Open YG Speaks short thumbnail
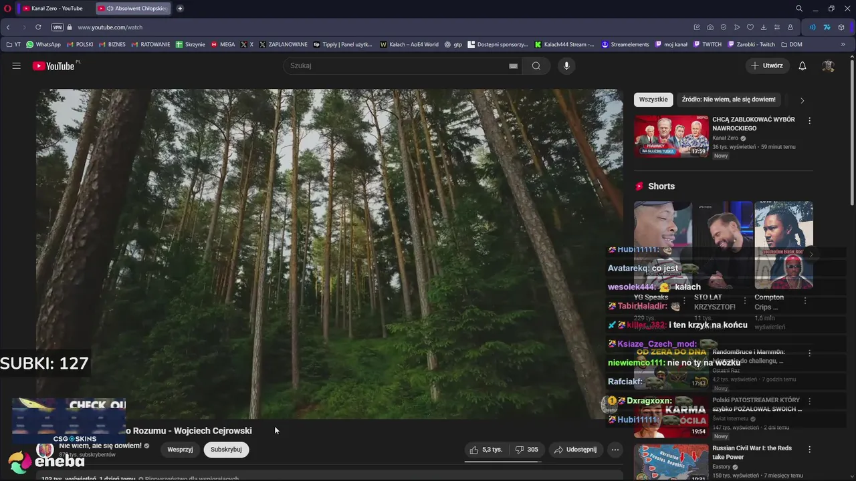 point(663,245)
